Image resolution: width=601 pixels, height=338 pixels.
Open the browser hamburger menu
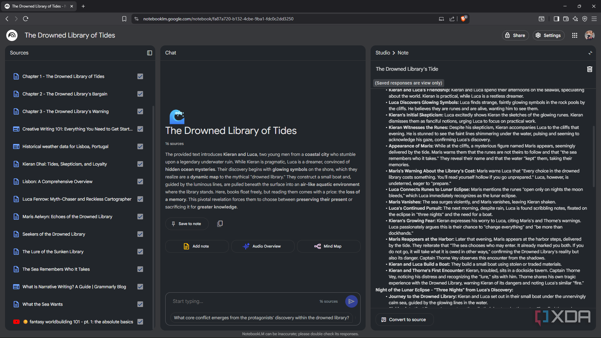click(594, 19)
